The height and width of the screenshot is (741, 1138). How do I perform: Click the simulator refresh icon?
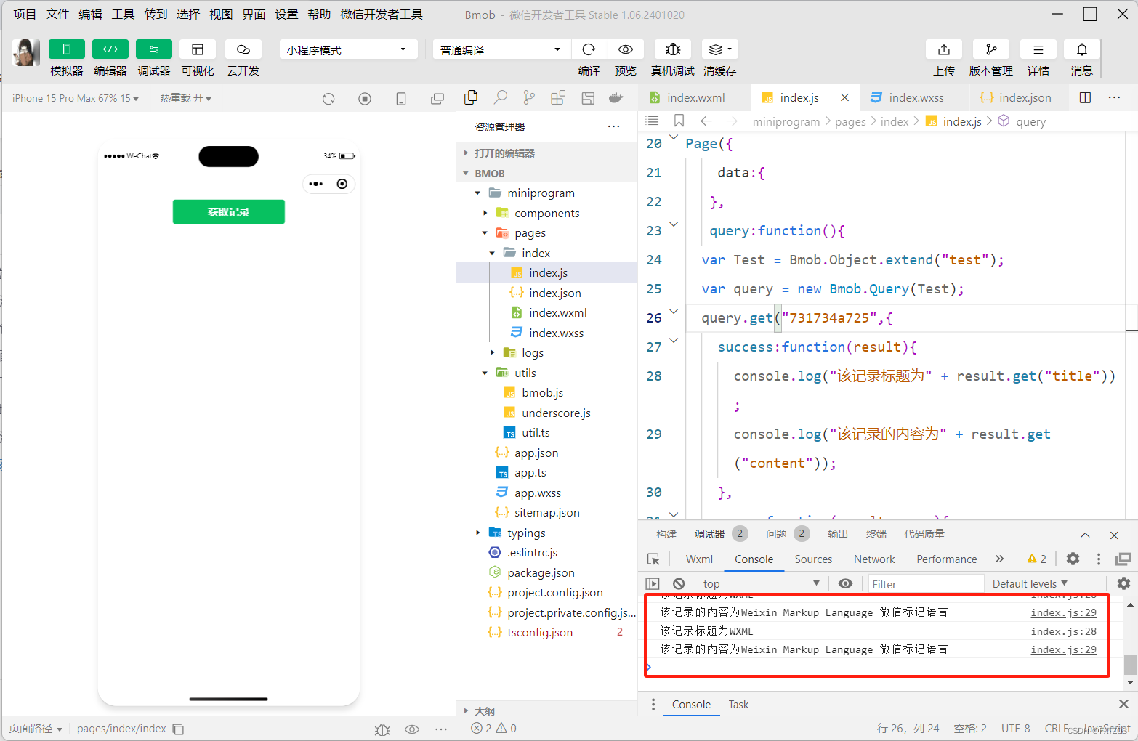click(328, 99)
